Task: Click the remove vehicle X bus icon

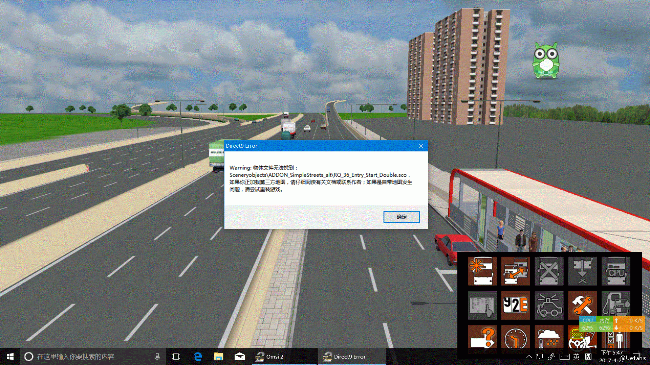Action: click(549, 271)
